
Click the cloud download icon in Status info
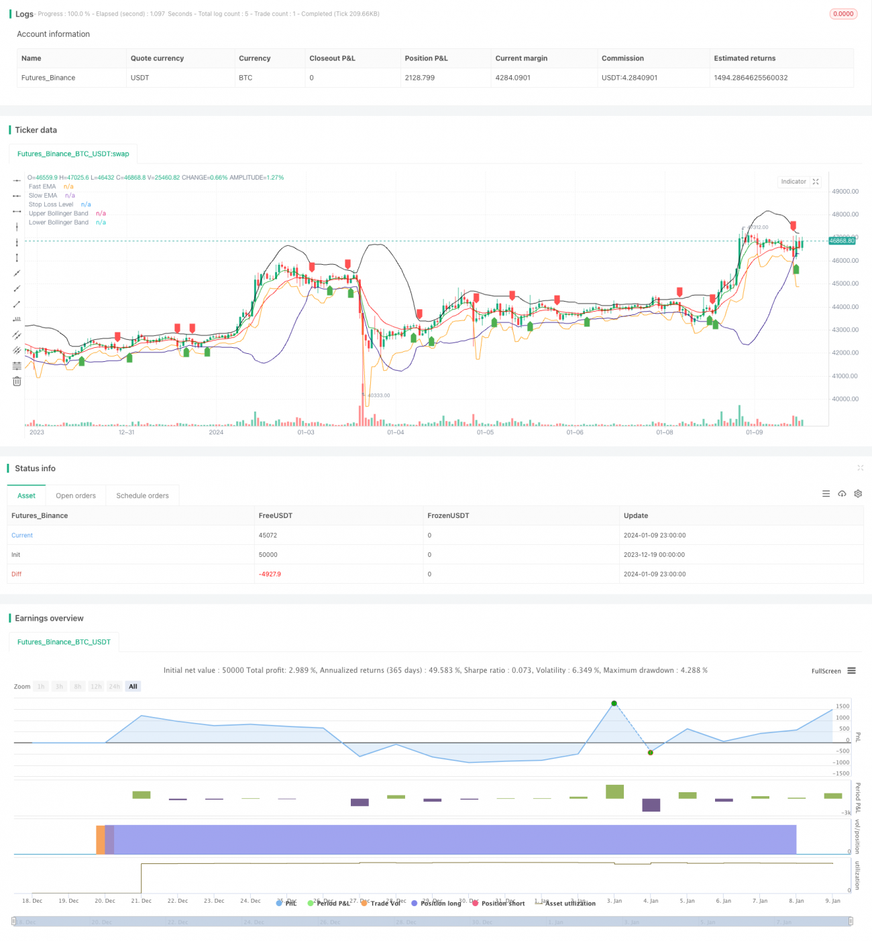tap(842, 493)
